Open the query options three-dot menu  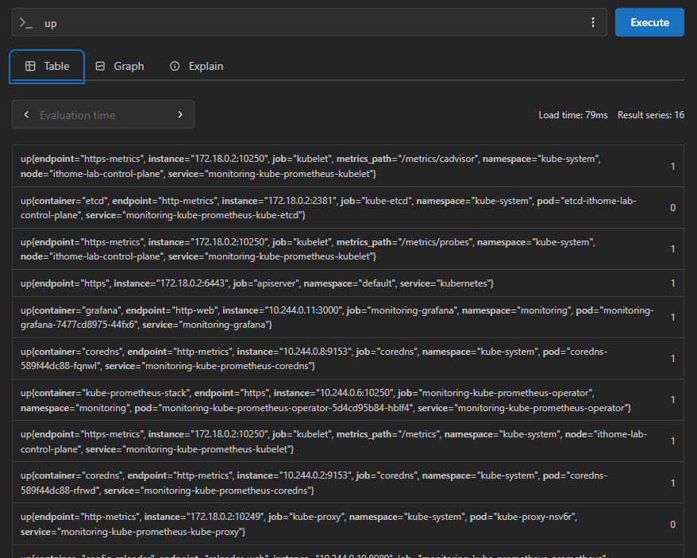click(x=592, y=22)
